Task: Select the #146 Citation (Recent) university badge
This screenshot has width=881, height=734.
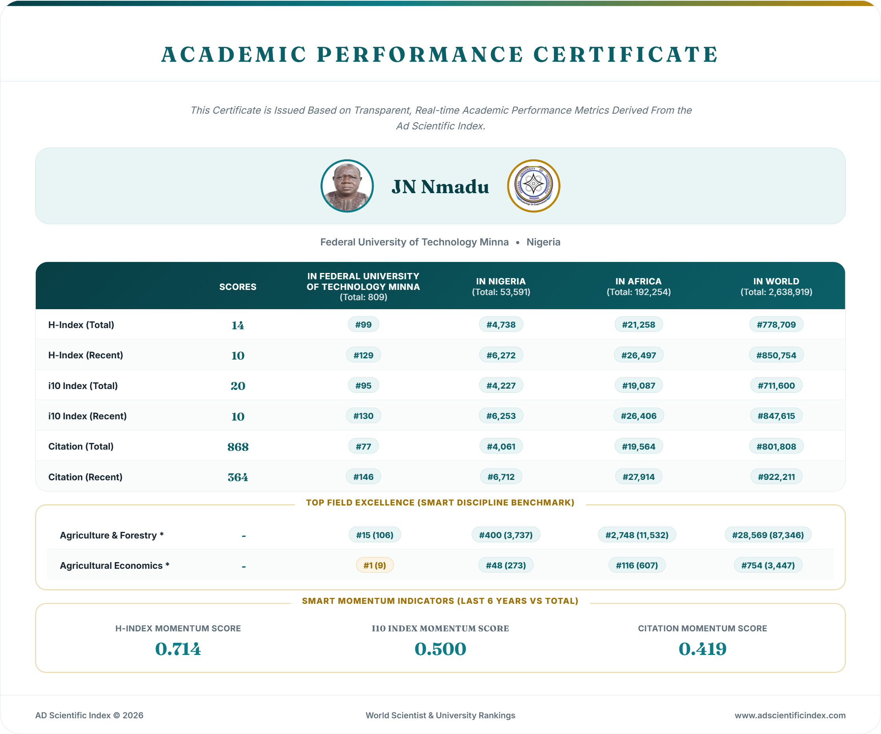Action: (x=363, y=477)
